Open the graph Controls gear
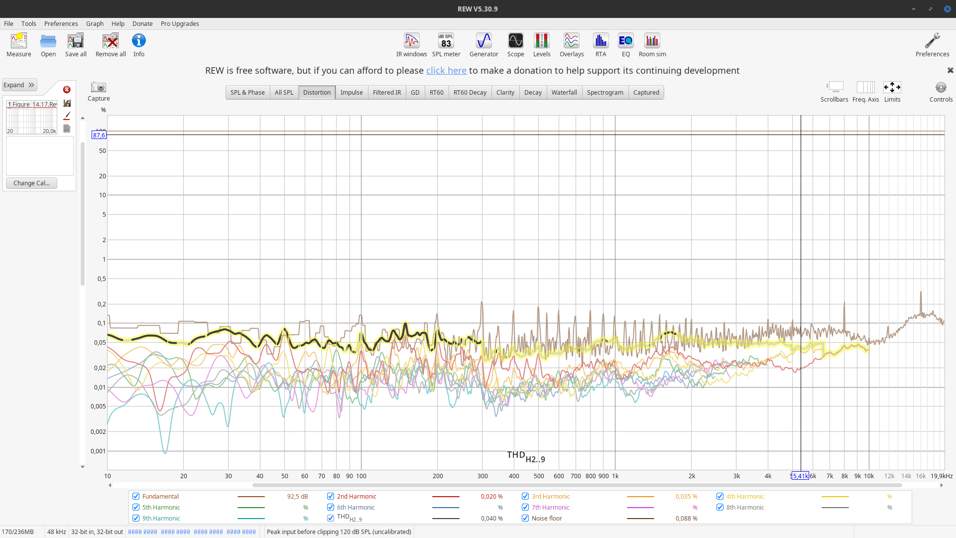Image resolution: width=956 pixels, height=538 pixels. point(941,92)
